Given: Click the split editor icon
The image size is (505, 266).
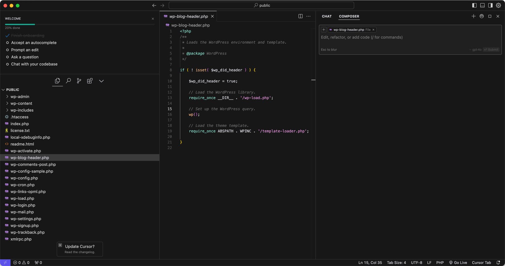Looking at the screenshot, I should coord(300,16).
